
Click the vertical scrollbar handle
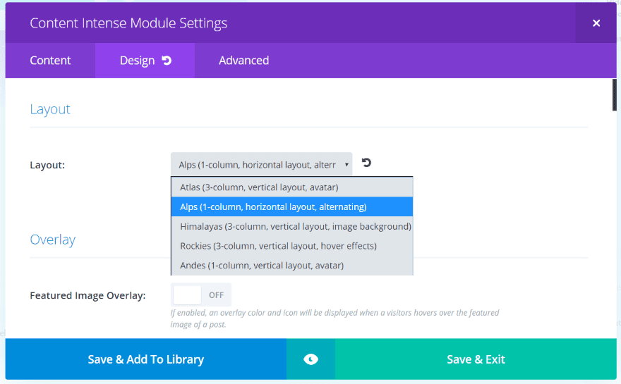point(614,96)
